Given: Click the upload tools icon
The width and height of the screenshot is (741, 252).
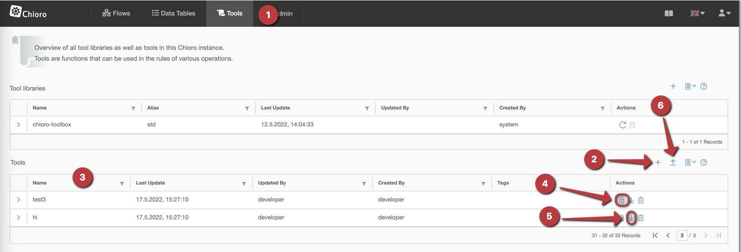Looking at the screenshot, I should pyautogui.click(x=673, y=162).
